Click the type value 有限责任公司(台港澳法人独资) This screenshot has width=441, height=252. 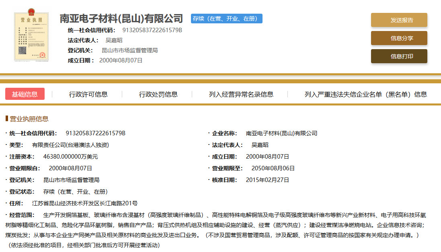(x=70, y=145)
